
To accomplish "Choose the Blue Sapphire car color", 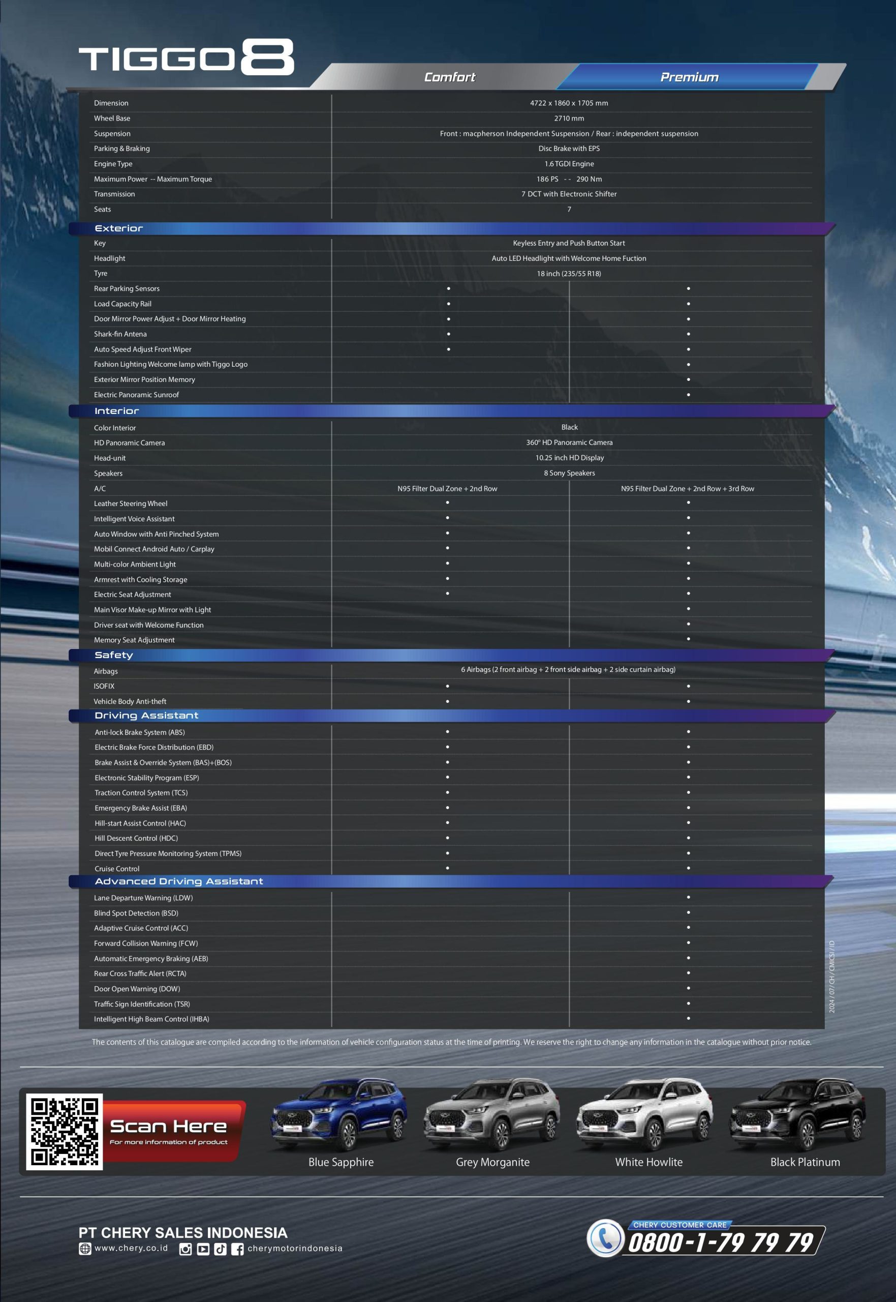I will tap(340, 1122).
